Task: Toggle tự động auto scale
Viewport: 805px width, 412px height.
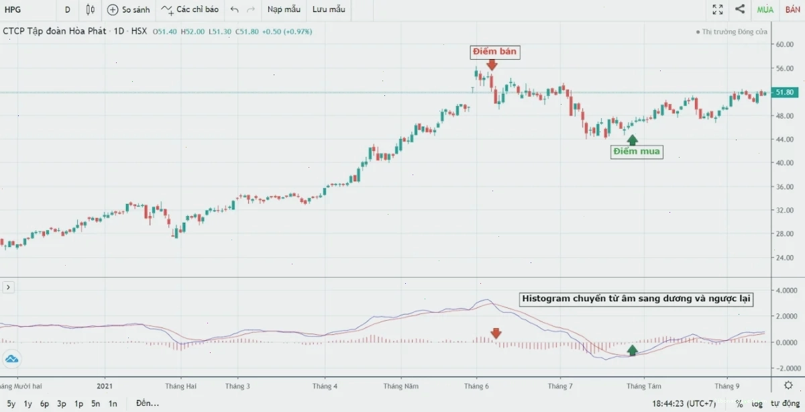Action: click(x=784, y=403)
